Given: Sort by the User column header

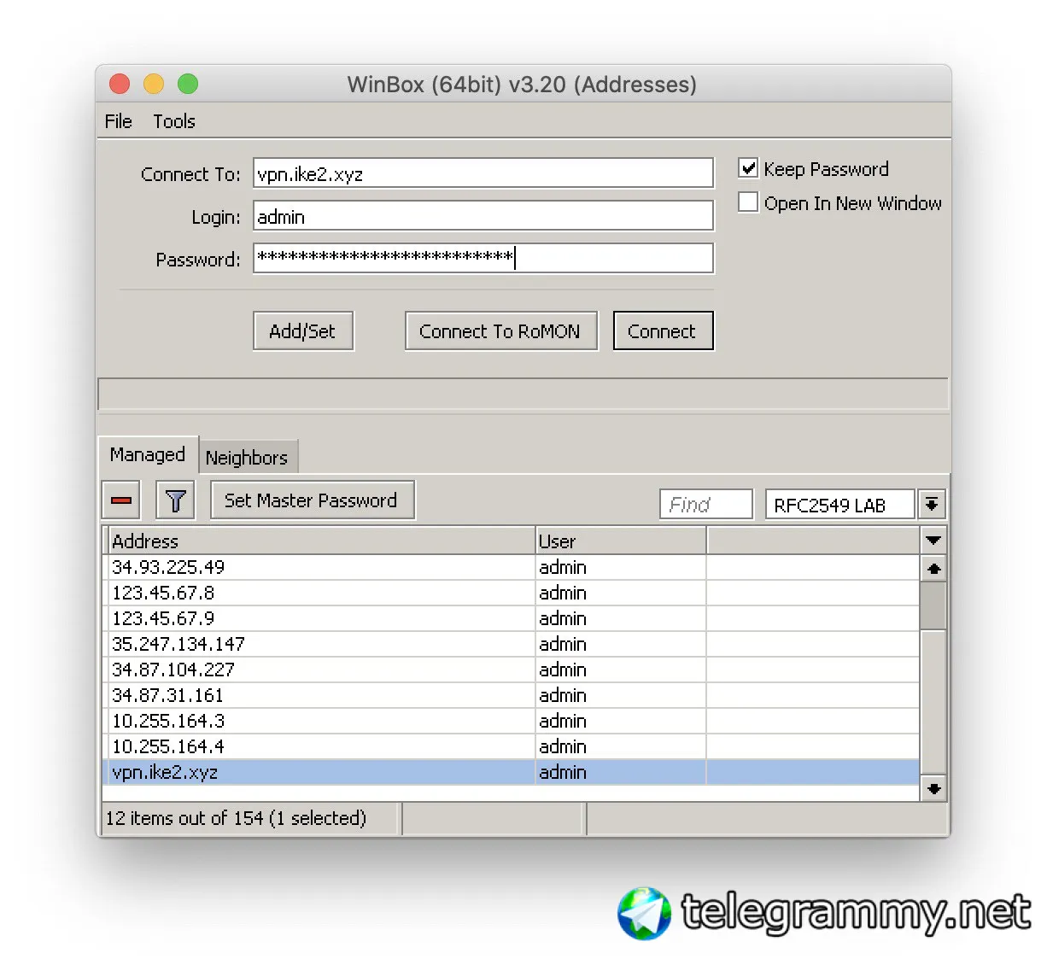Looking at the screenshot, I should 621,541.
